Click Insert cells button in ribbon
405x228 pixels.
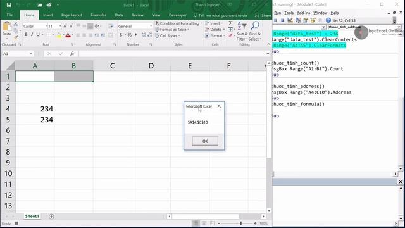click(x=214, y=23)
